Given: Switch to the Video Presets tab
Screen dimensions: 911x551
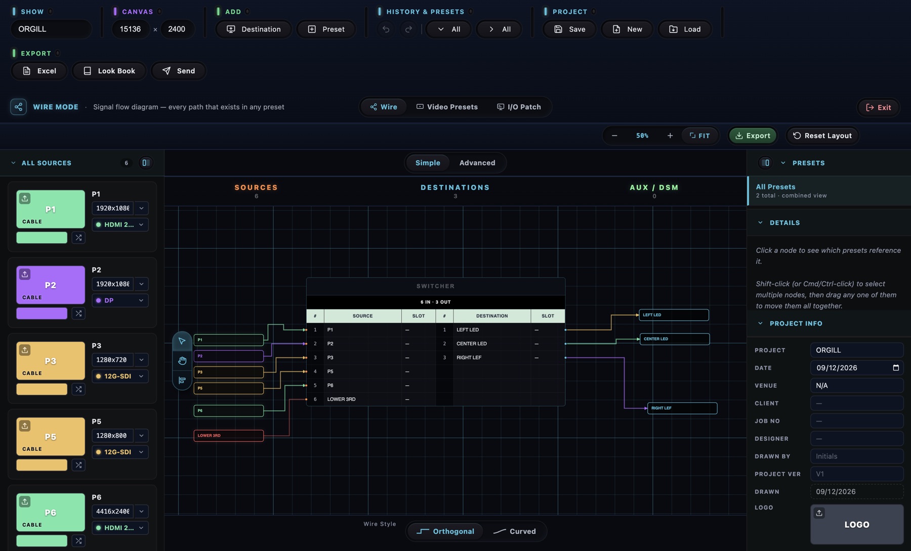Looking at the screenshot, I should pyautogui.click(x=447, y=107).
